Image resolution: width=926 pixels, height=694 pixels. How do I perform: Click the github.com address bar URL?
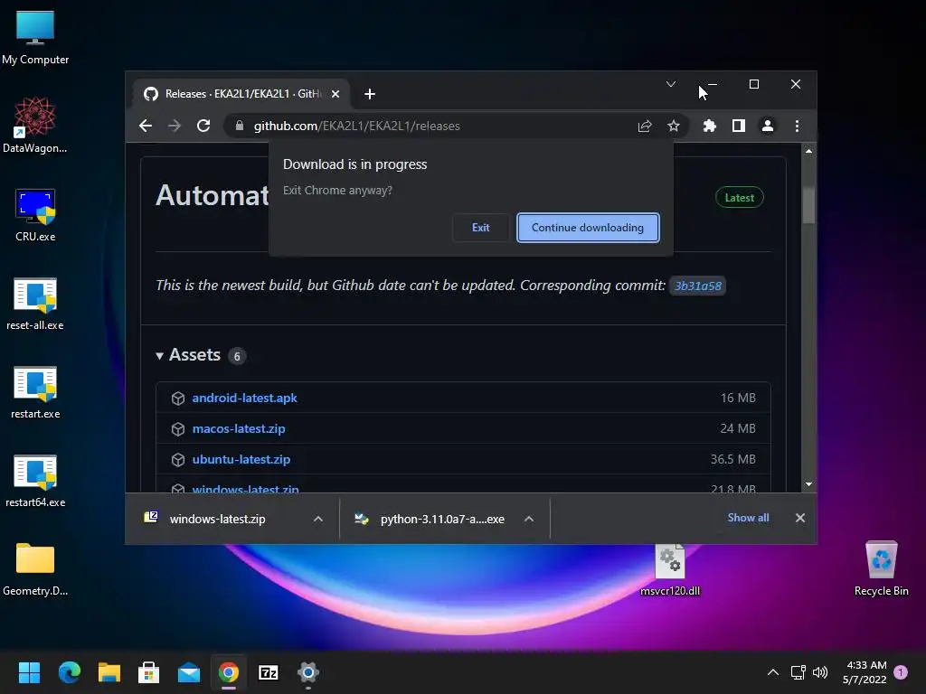pos(356,126)
